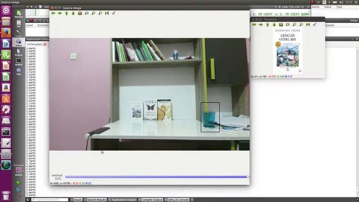Run the project with green play button
This screenshot has height=202, width=359.
coord(19,183)
